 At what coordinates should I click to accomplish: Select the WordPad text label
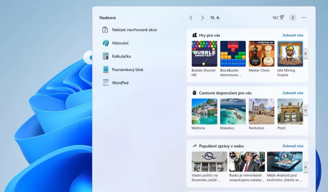pyautogui.click(x=120, y=83)
